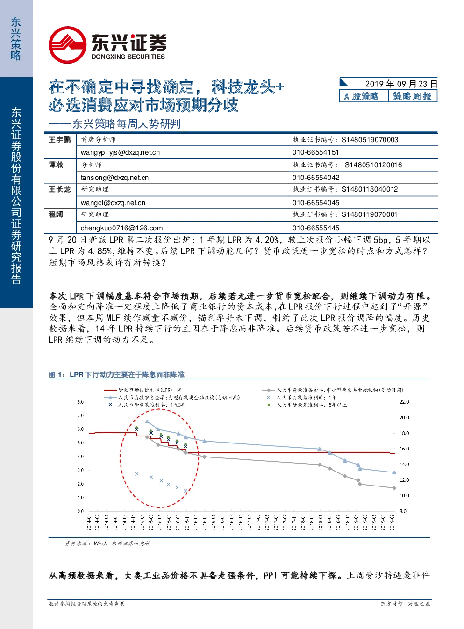Select the 'A股策略' category box
Viewport: 464px width, 629px height.
tap(364, 96)
